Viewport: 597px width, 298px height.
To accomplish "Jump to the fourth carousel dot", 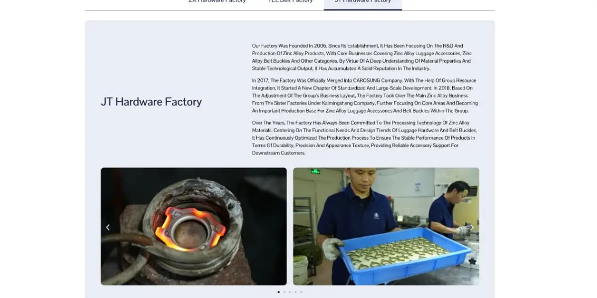I will pos(296,292).
